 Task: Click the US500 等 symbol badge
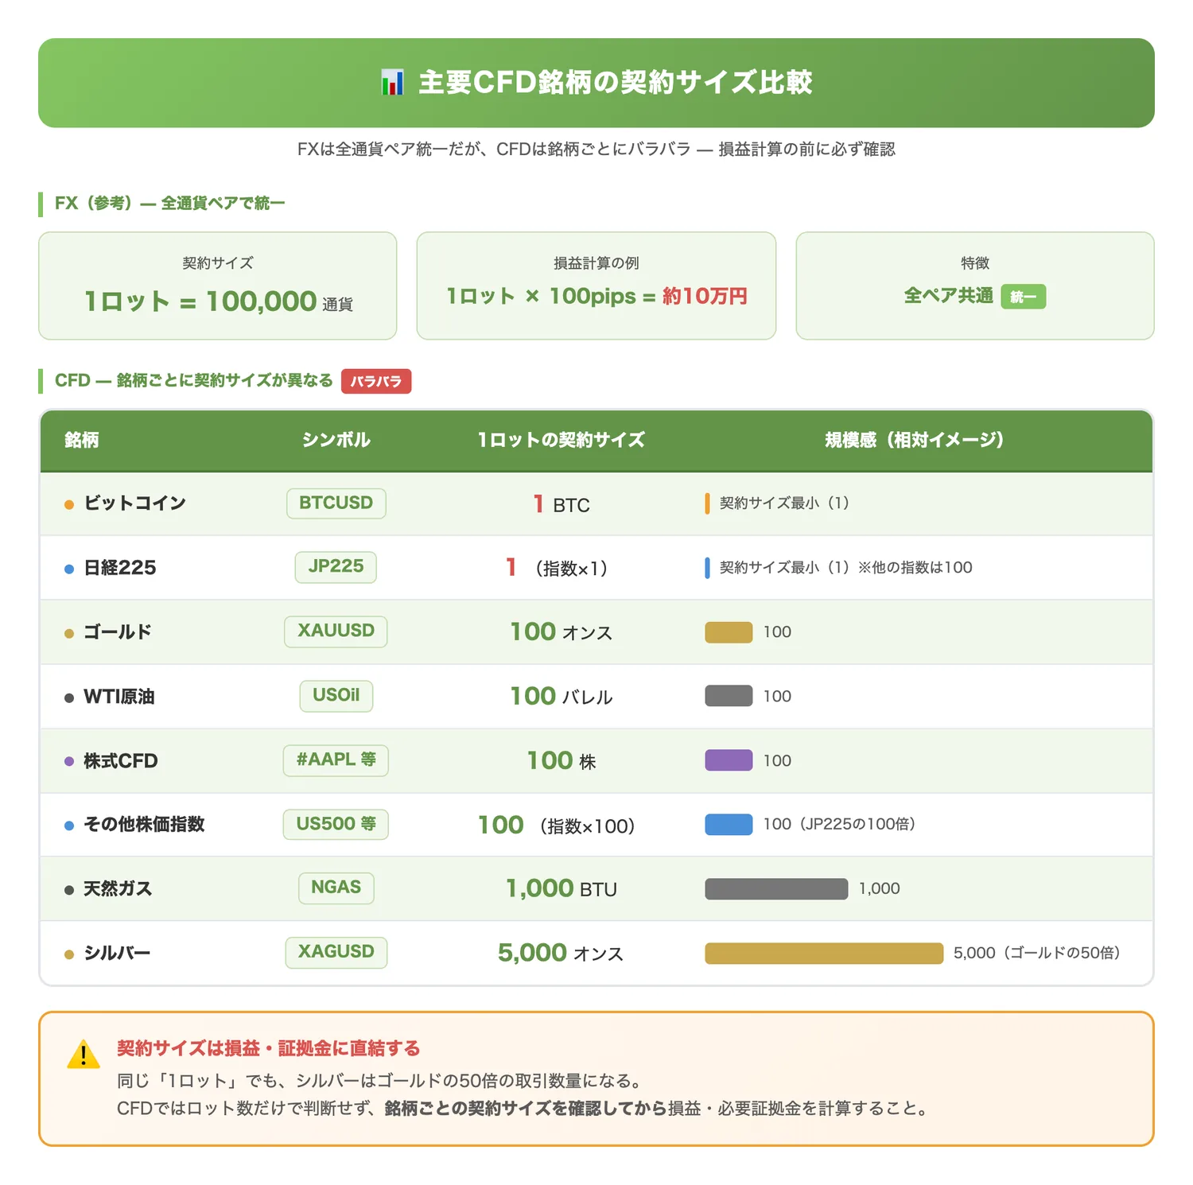pyautogui.click(x=336, y=824)
